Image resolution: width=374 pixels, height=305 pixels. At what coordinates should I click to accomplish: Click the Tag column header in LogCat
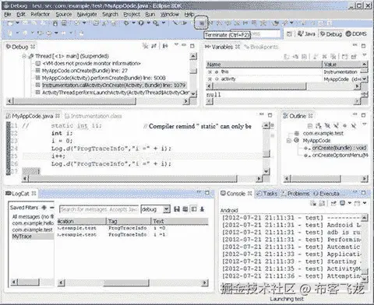129,221
